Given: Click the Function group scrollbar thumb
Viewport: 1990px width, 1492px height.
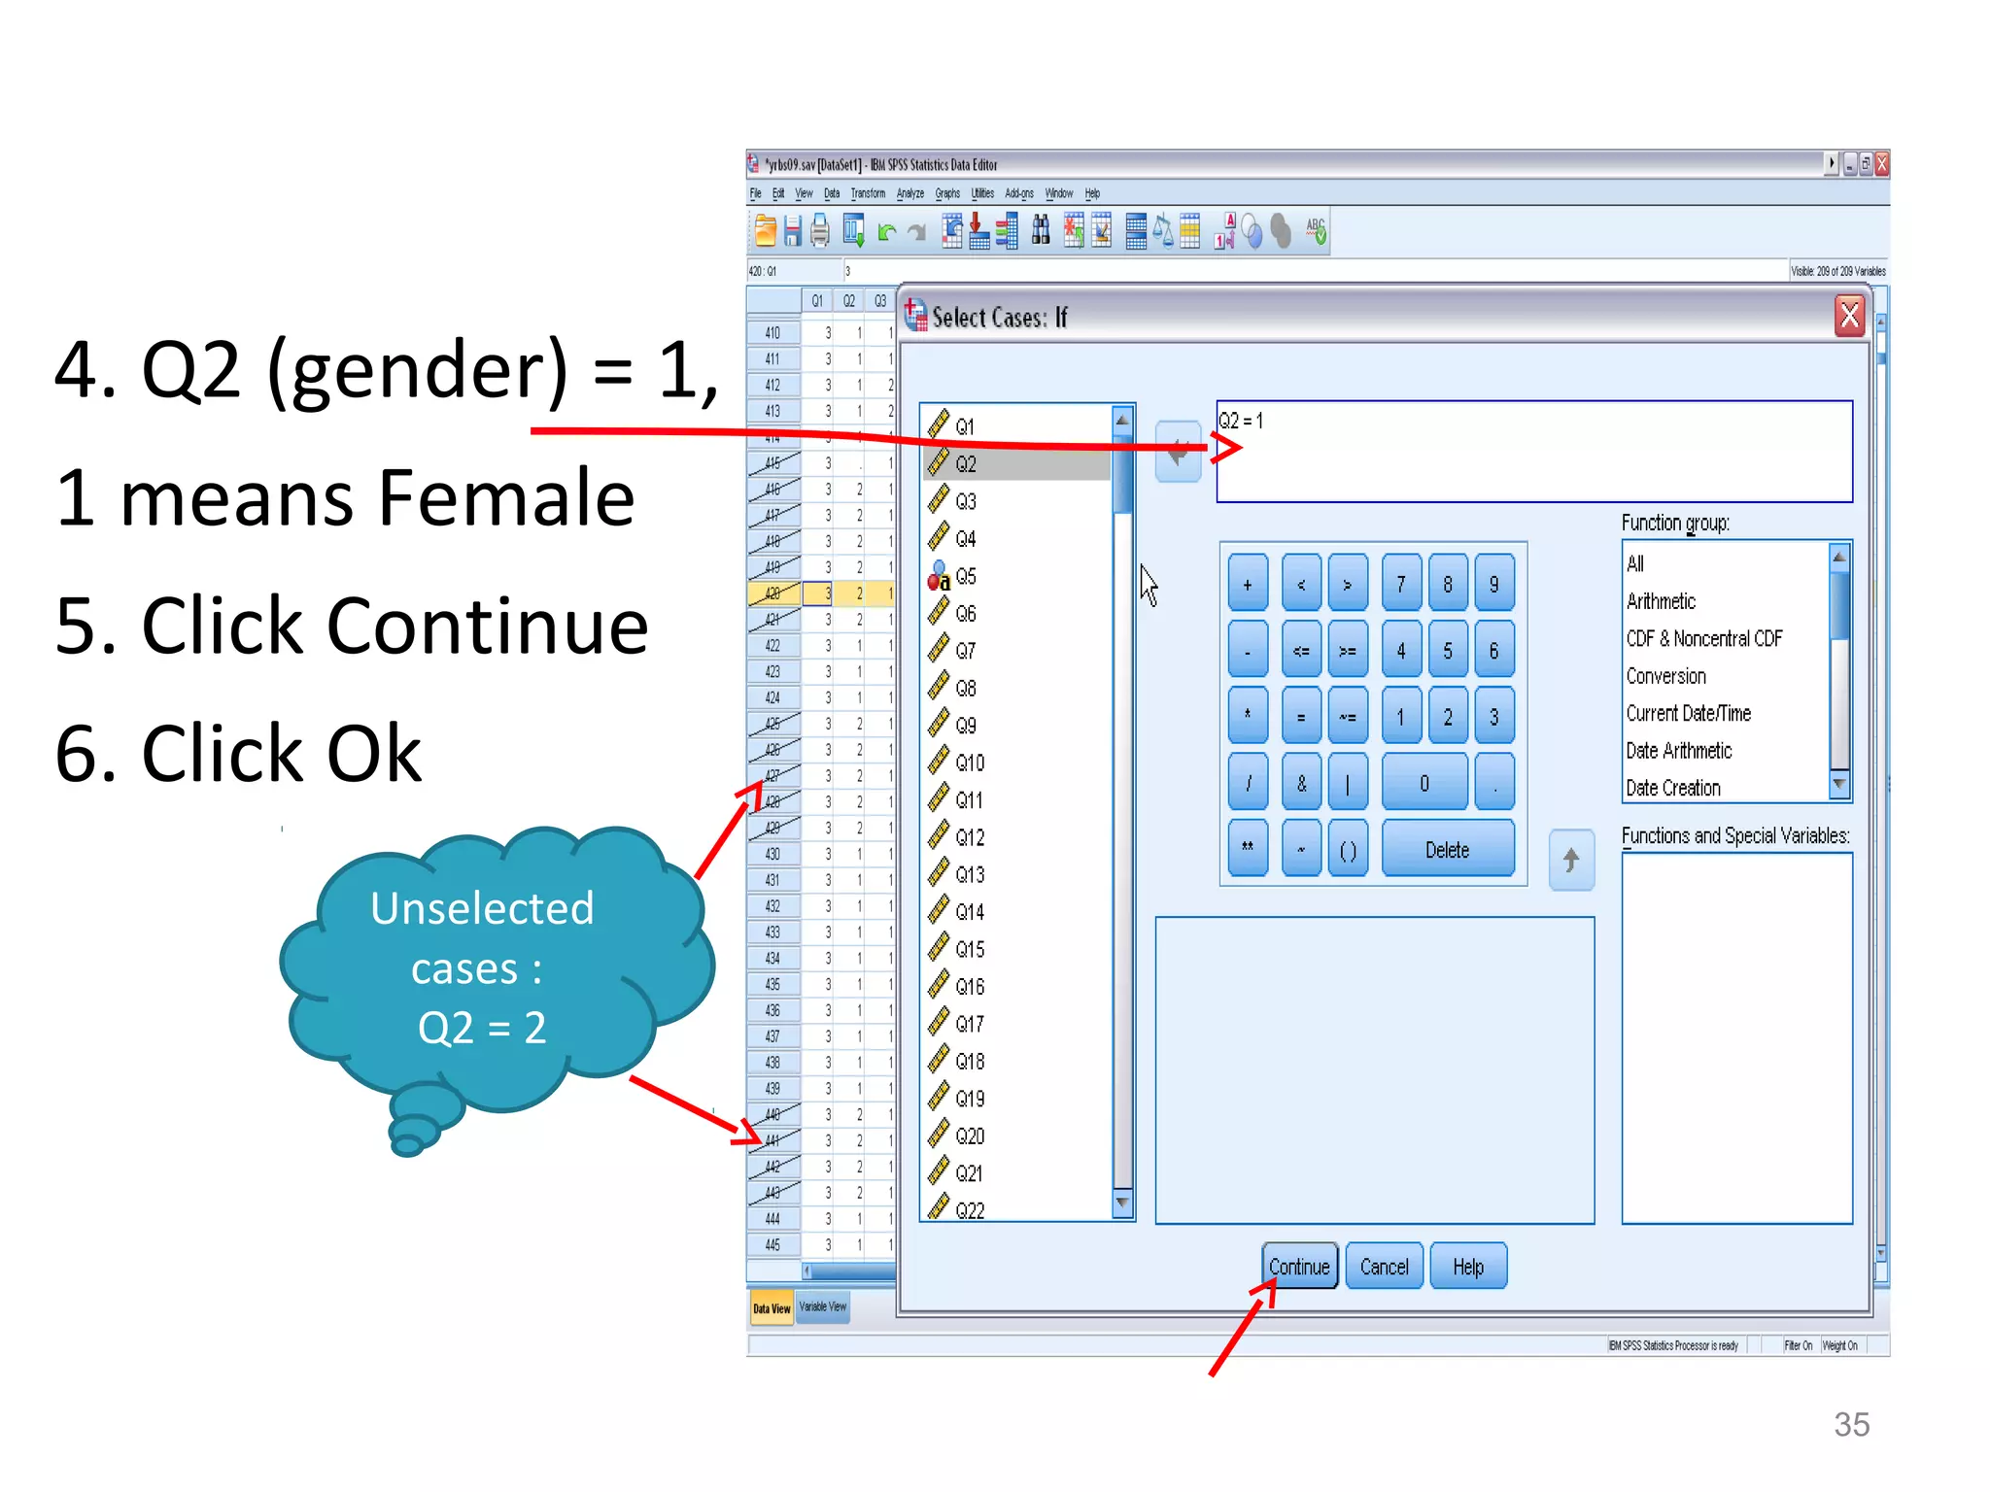Looking at the screenshot, I should click(1838, 606).
